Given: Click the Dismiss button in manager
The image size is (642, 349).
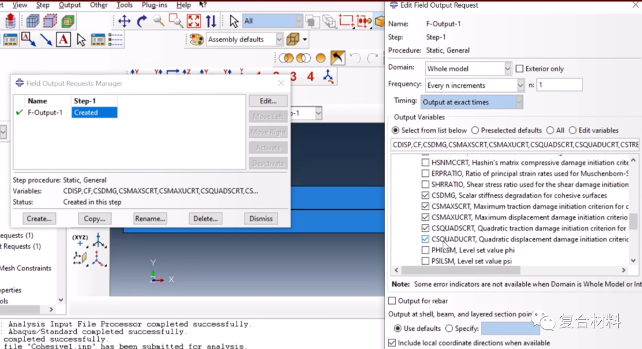Looking at the screenshot, I should click(x=261, y=218).
